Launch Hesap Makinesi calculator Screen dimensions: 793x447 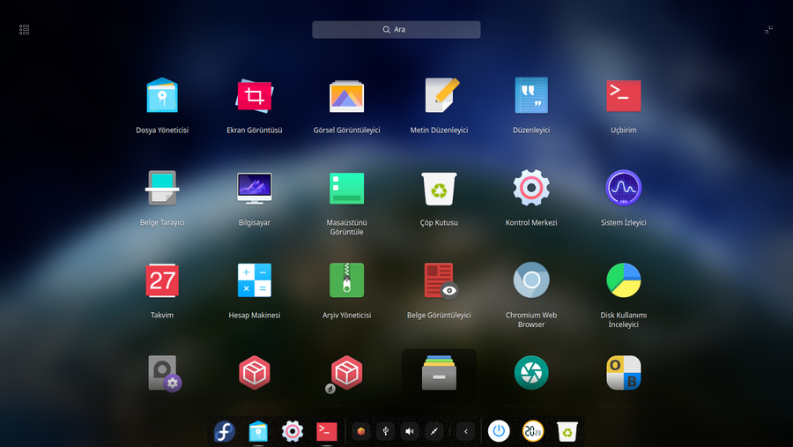255,280
